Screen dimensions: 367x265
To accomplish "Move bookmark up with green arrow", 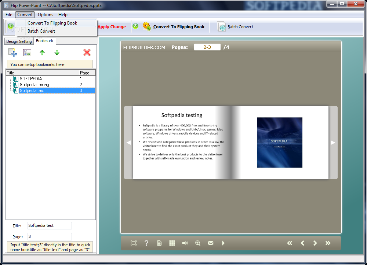I will coord(42,52).
